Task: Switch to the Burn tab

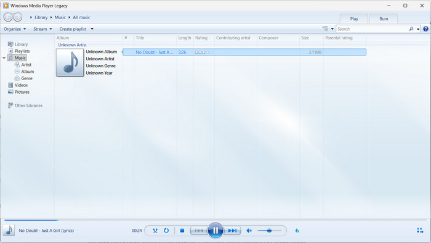Action: 384,19
